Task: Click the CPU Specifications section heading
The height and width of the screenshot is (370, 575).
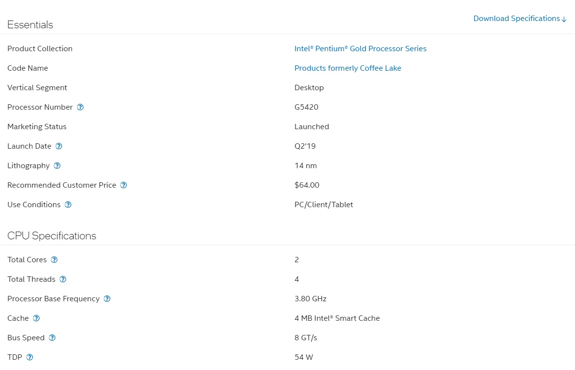Action: click(52, 236)
